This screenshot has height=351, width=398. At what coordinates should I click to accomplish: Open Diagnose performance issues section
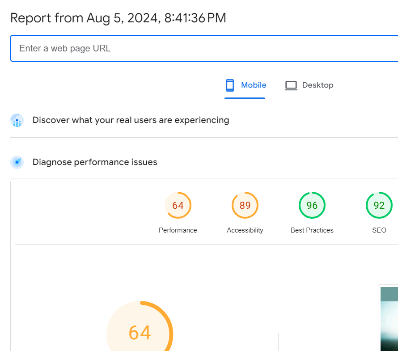click(95, 162)
